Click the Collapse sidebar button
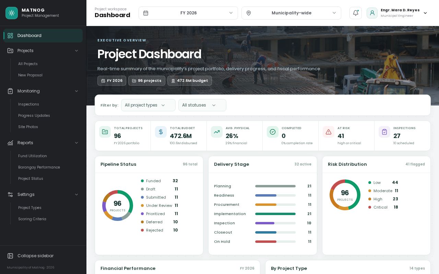 (43, 256)
